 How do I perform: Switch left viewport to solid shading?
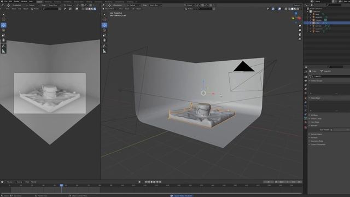(89, 9)
